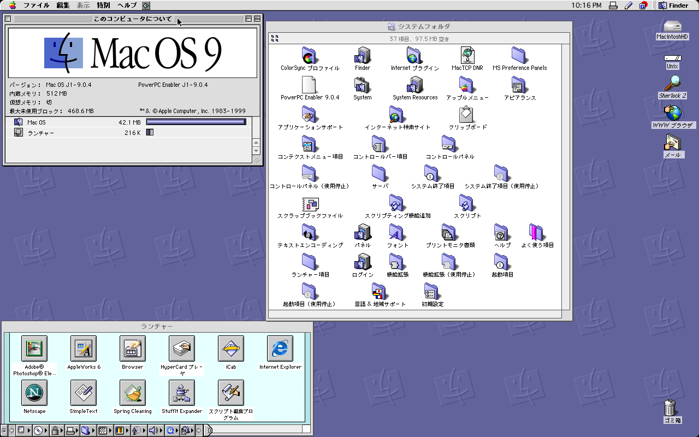Select the MacintoshHD disk on the desktop
The image size is (699, 437).
coord(672,26)
